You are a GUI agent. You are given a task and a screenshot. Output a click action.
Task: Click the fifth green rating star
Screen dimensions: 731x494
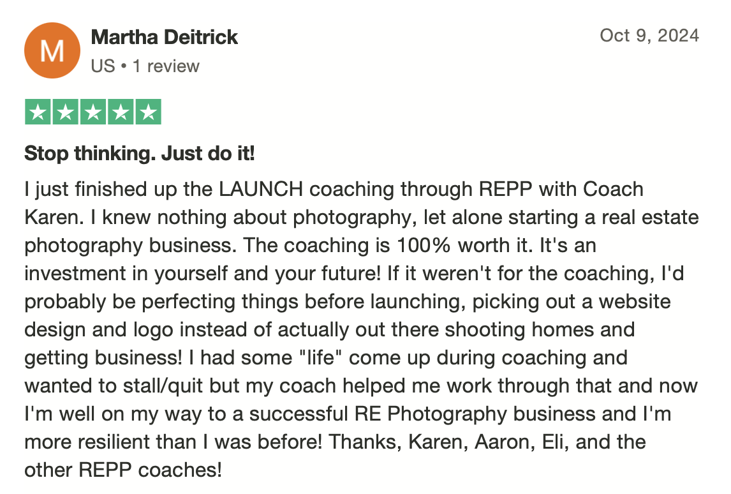(x=148, y=112)
